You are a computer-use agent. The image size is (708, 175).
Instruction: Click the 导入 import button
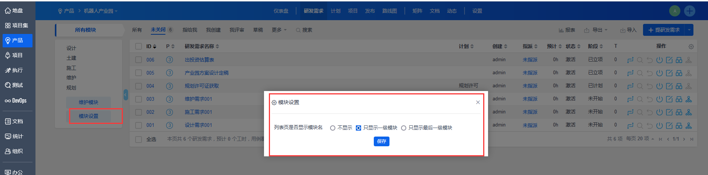[628, 30]
